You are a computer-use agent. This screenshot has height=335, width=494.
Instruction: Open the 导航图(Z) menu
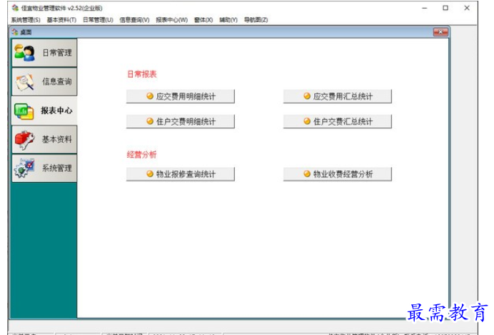(256, 20)
